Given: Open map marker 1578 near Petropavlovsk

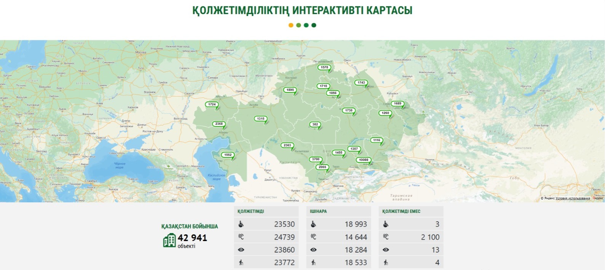Looking at the screenshot, I should (x=324, y=68).
